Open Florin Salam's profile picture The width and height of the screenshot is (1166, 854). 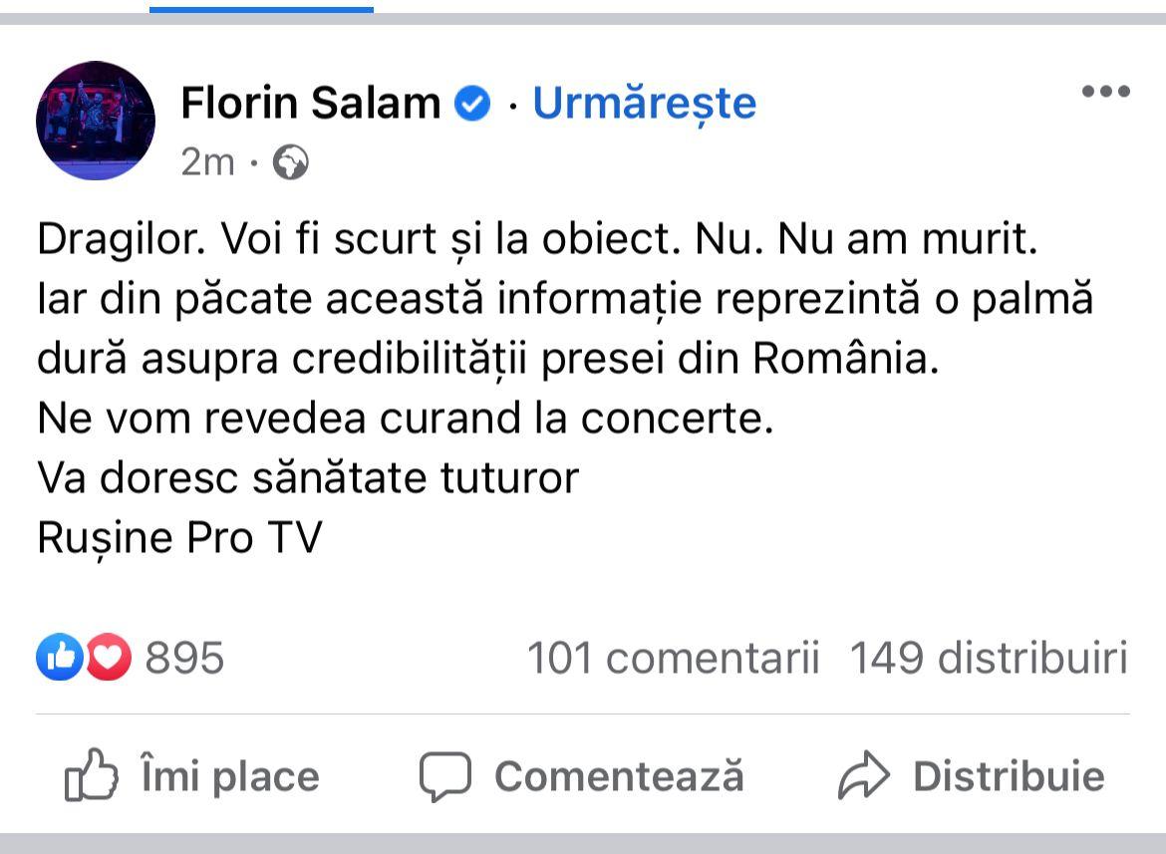96,121
